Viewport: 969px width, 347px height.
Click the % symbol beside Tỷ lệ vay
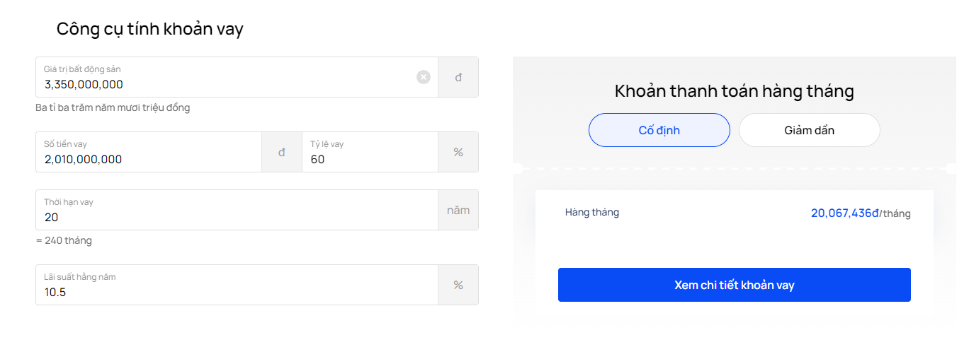[x=458, y=152]
